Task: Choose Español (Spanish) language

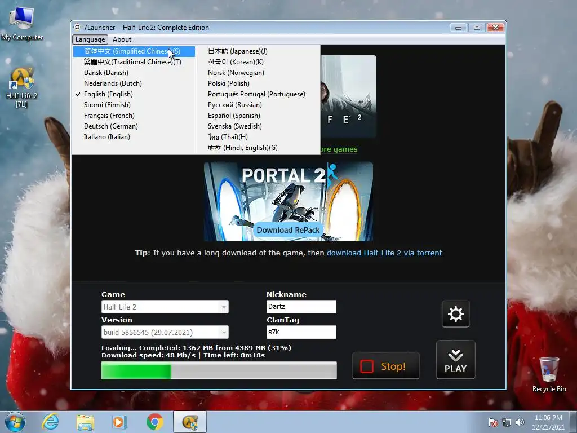Action: 258,115
